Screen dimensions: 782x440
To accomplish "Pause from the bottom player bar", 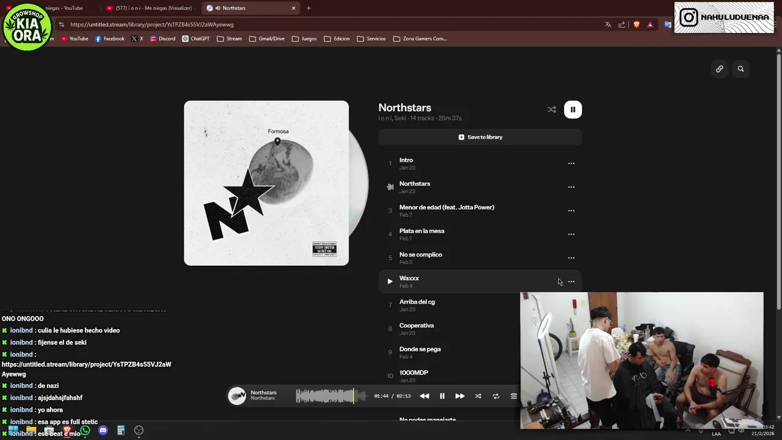I will [442, 396].
